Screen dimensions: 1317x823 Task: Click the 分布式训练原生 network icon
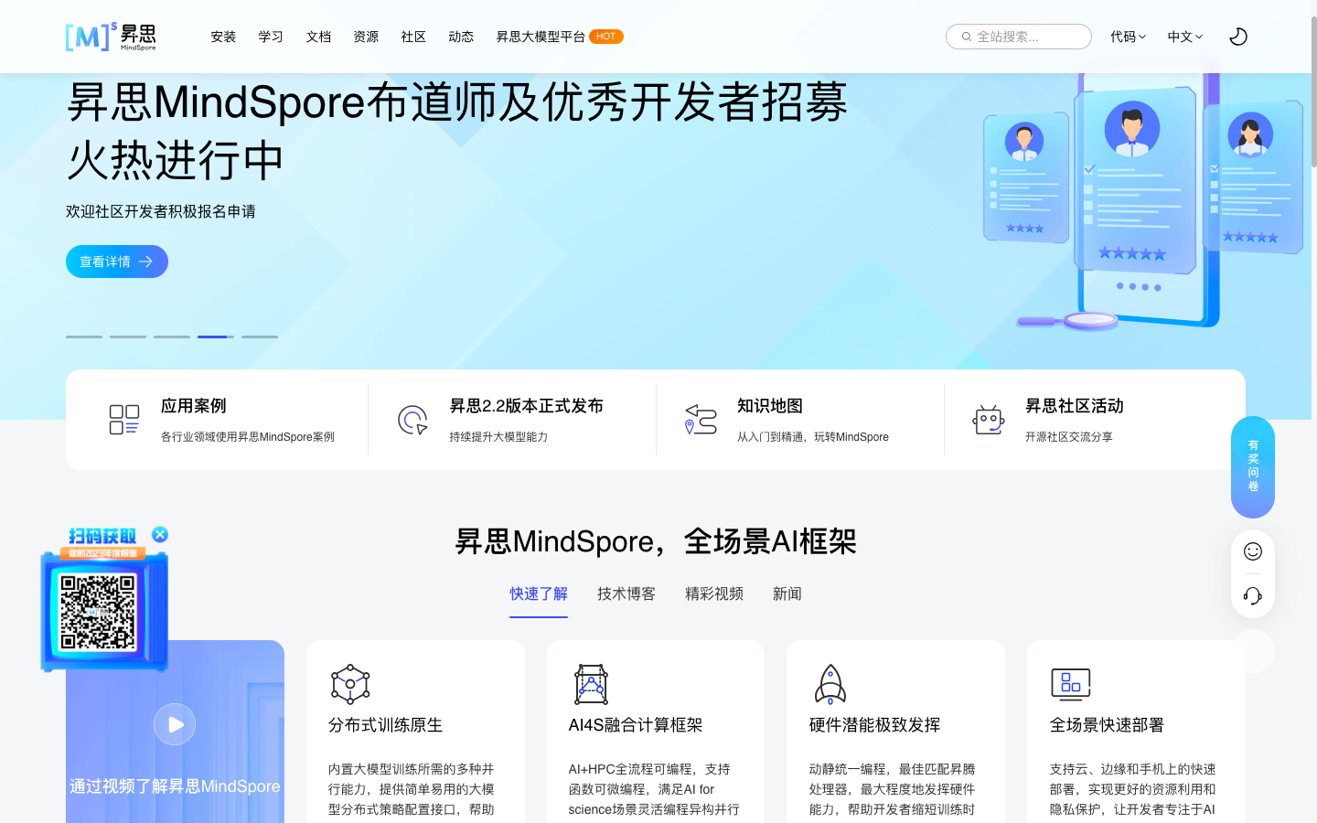350,684
